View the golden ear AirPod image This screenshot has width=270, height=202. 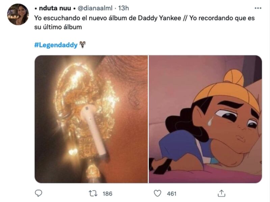91,119
